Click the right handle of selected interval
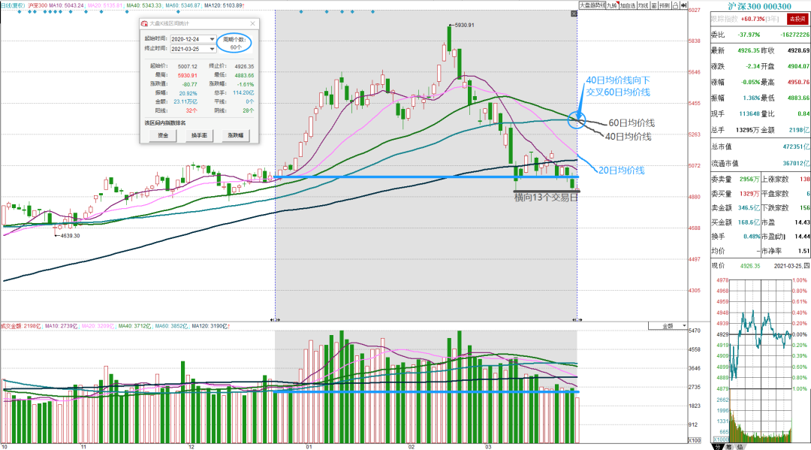811x450 pixels. tap(577, 319)
